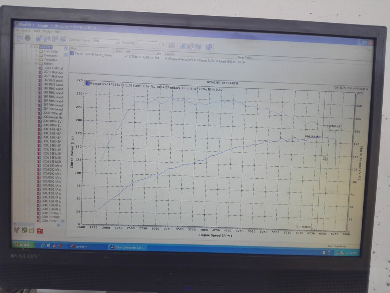Click the grid table icon in the toolbar
Screen dimensions: 390x293
click(x=20, y=38)
